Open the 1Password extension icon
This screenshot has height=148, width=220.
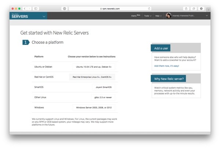coord(65,8)
